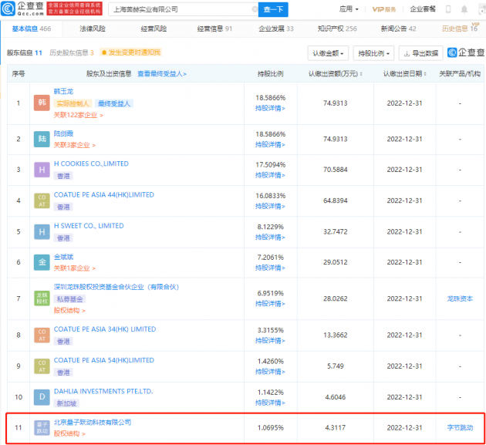This screenshot has width=486, height=445.
Task: Expand 持股详情 for 18.5866% in row 1
Action: [270, 108]
